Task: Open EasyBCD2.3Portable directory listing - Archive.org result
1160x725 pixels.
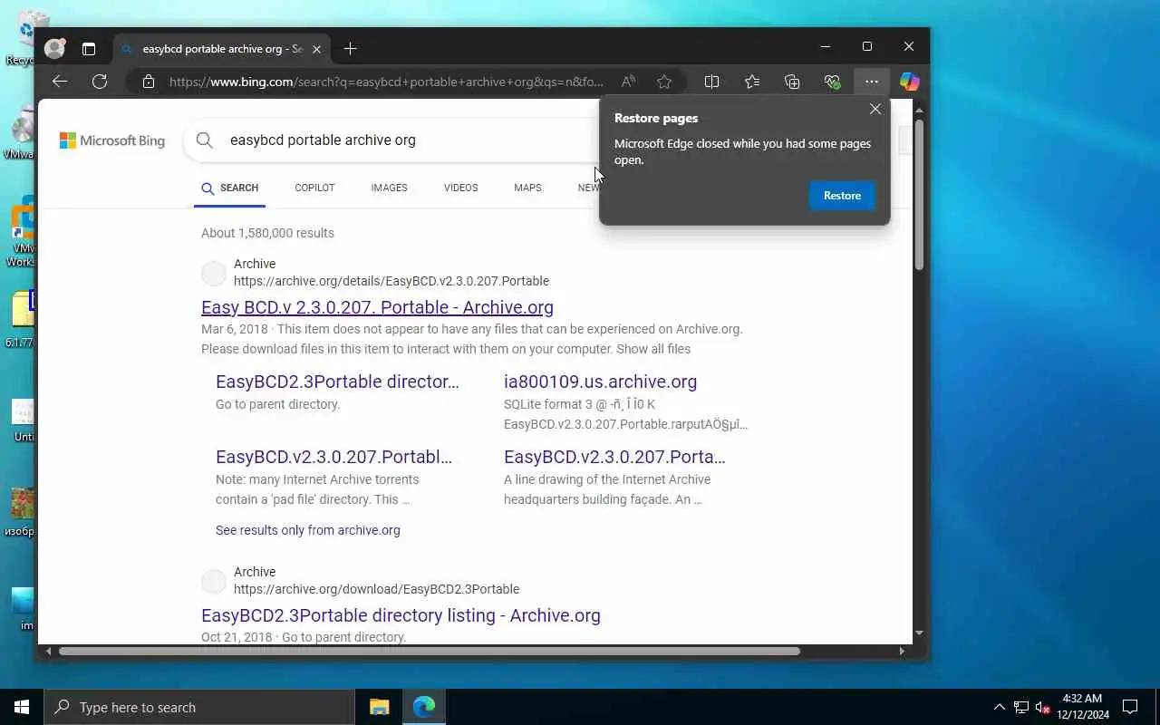Action: click(401, 615)
